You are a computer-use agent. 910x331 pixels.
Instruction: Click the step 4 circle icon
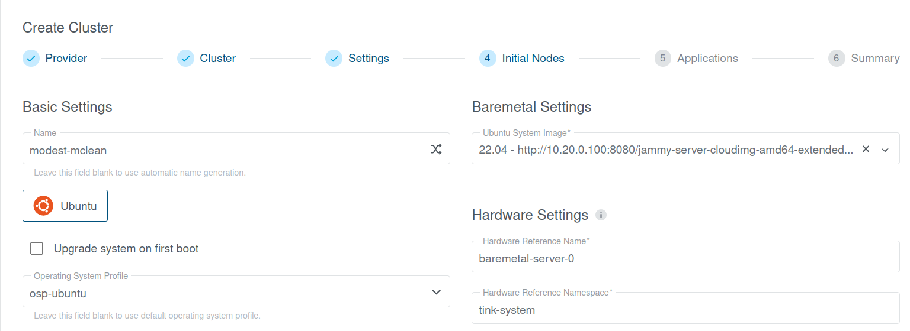(x=487, y=59)
